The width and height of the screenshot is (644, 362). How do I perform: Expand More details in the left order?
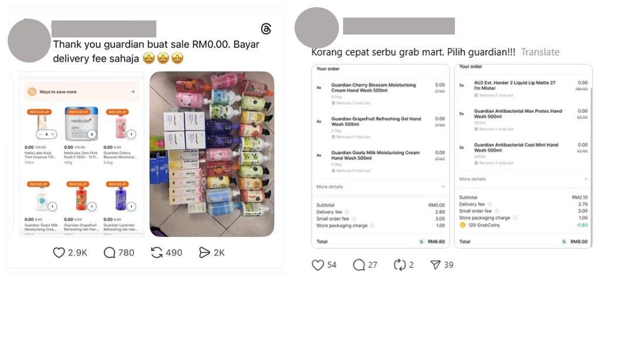(381, 187)
